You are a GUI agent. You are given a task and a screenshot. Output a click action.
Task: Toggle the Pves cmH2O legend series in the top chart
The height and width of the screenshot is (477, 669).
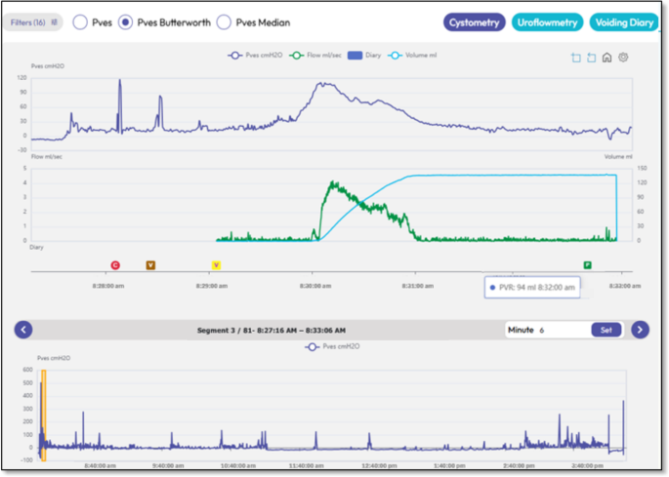[x=255, y=56]
